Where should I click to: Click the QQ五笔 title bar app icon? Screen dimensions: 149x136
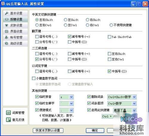click(x=3, y=4)
